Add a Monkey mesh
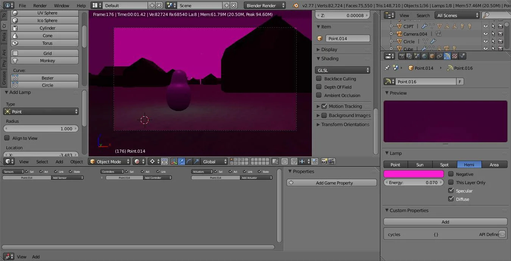 (45, 61)
